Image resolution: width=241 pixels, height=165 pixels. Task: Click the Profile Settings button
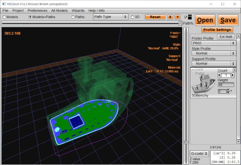[217, 30]
